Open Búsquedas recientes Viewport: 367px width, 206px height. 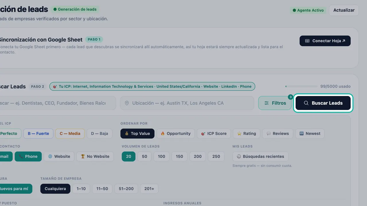pyautogui.click(x=260, y=156)
